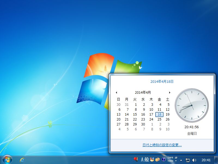Select April 17 in the calendar
218x164 pixels.
[151, 115]
